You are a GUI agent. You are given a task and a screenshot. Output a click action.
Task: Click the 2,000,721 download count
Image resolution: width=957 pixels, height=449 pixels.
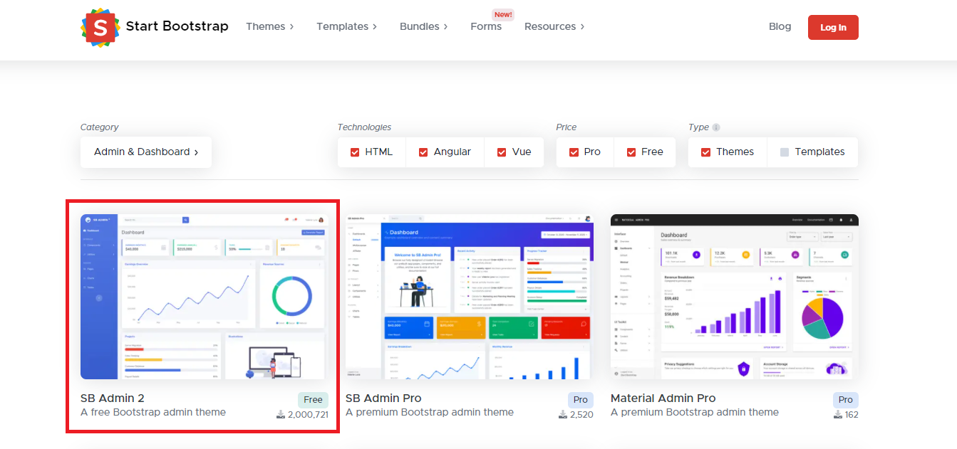click(308, 414)
